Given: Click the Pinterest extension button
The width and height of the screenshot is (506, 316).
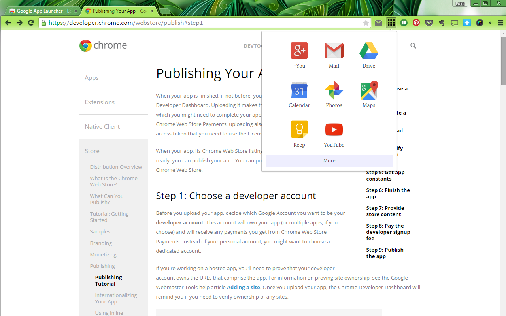Looking at the screenshot, I should coord(416,23).
